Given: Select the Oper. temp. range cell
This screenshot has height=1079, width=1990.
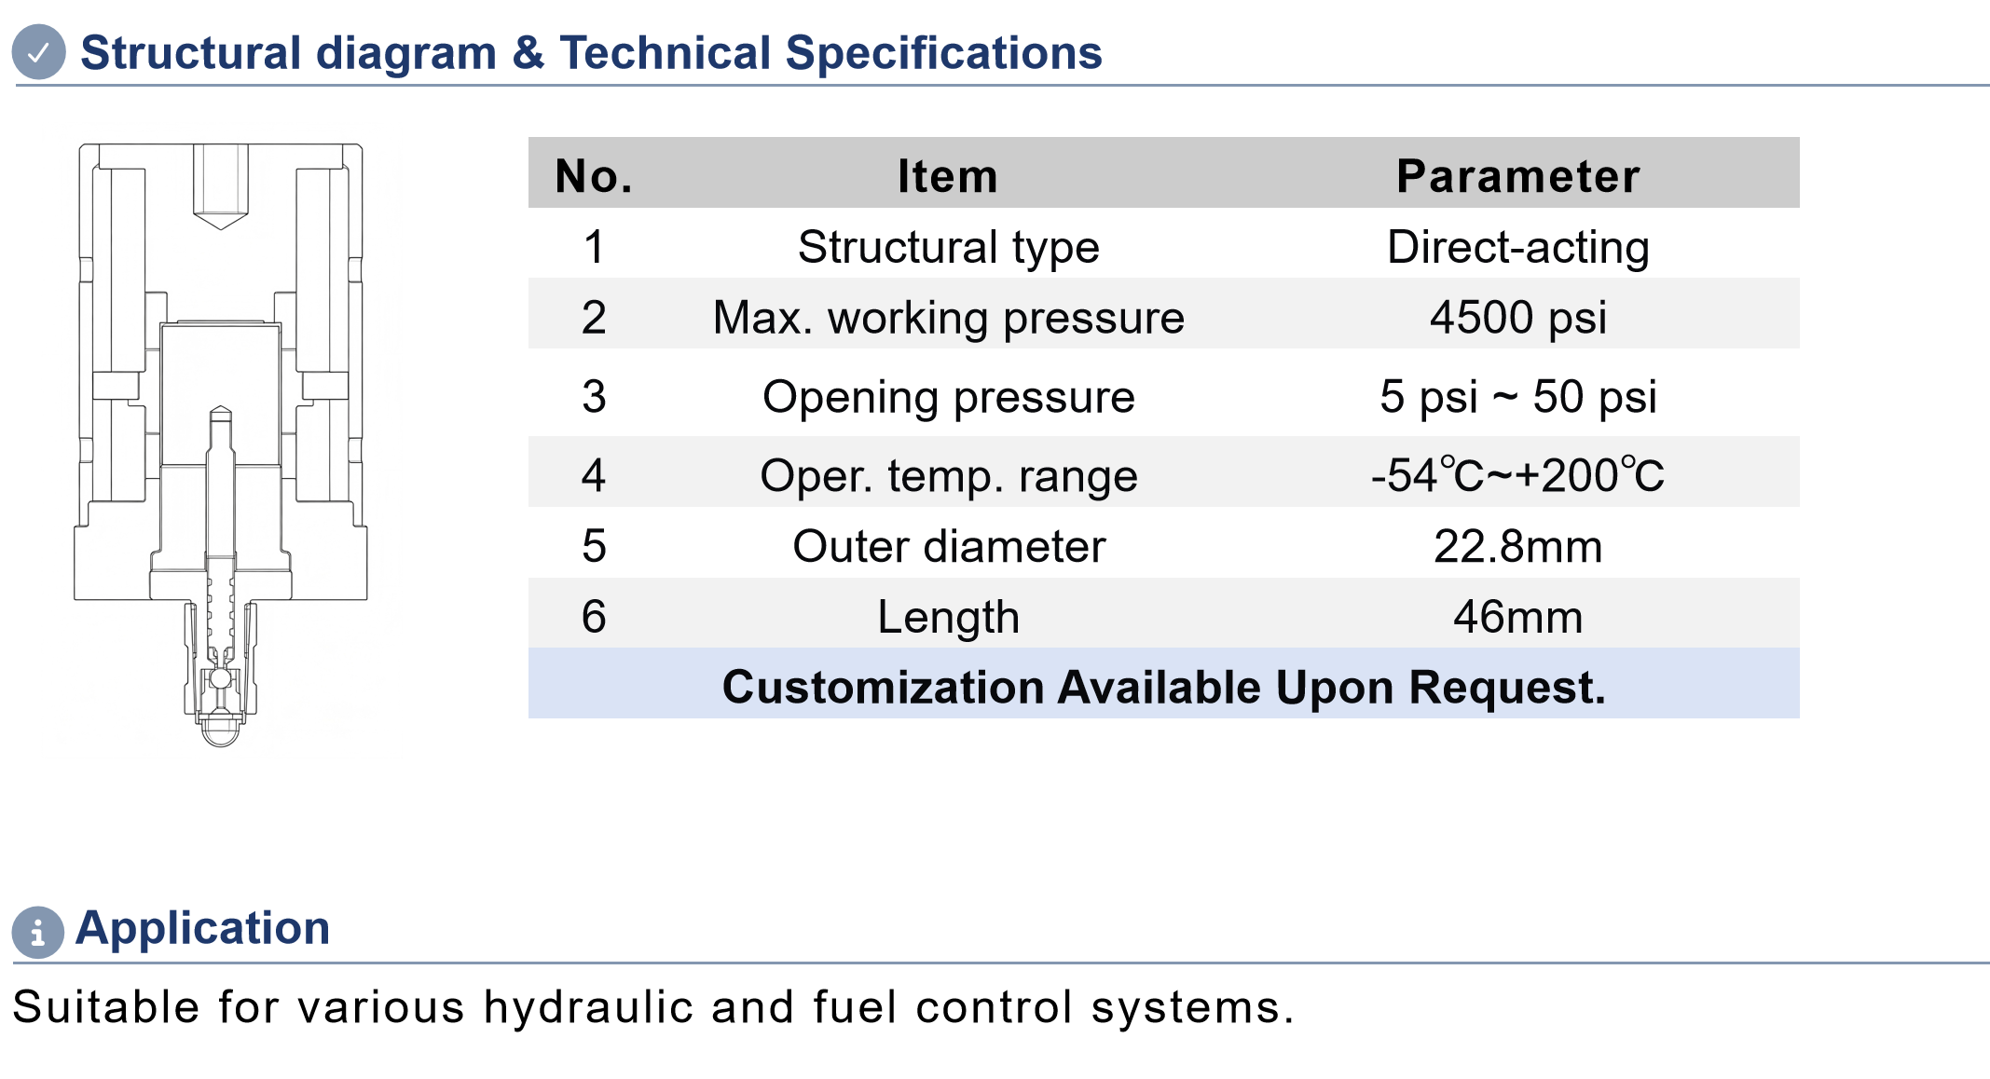Looking at the screenshot, I should 949,477.
